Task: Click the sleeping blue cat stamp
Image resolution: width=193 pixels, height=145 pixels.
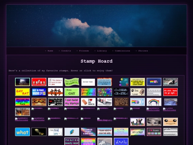Action: tap(170, 102)
